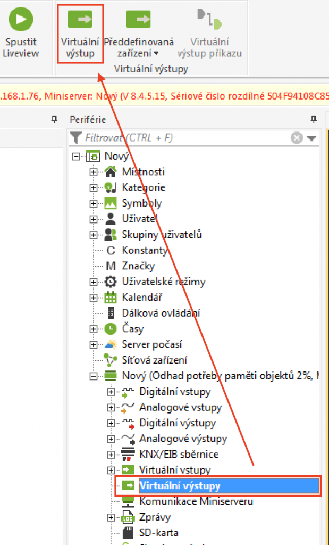Click the Virtuální výstup příkazu icon

209,20
